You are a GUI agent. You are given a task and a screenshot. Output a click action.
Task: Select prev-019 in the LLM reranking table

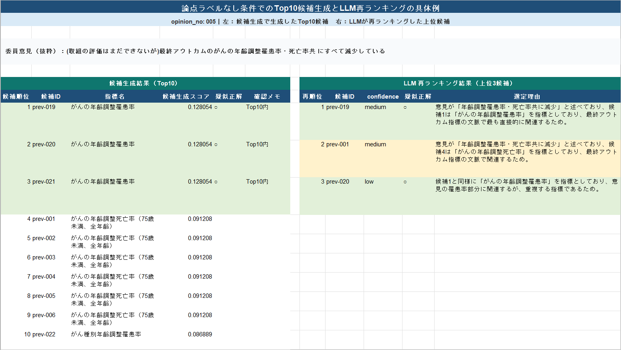[x=338, y=107]
